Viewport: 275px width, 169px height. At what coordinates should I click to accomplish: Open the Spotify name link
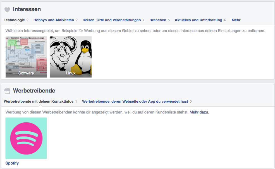[x=12, y=163]
